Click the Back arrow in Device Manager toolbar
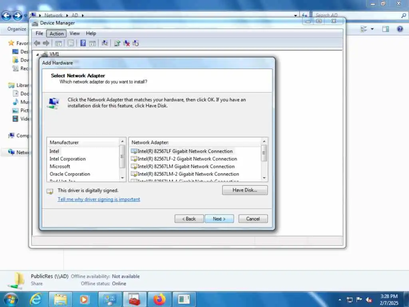 pyautogui.click(x=37, y=43)
